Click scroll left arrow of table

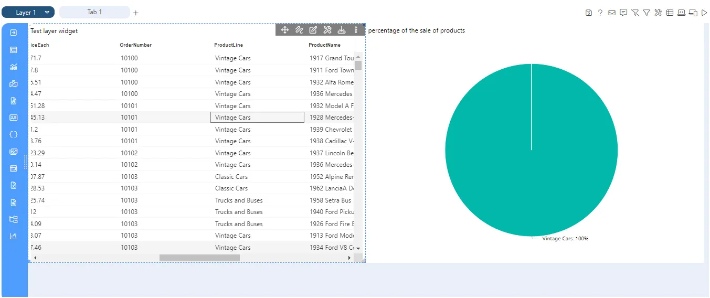coord(35,258)
